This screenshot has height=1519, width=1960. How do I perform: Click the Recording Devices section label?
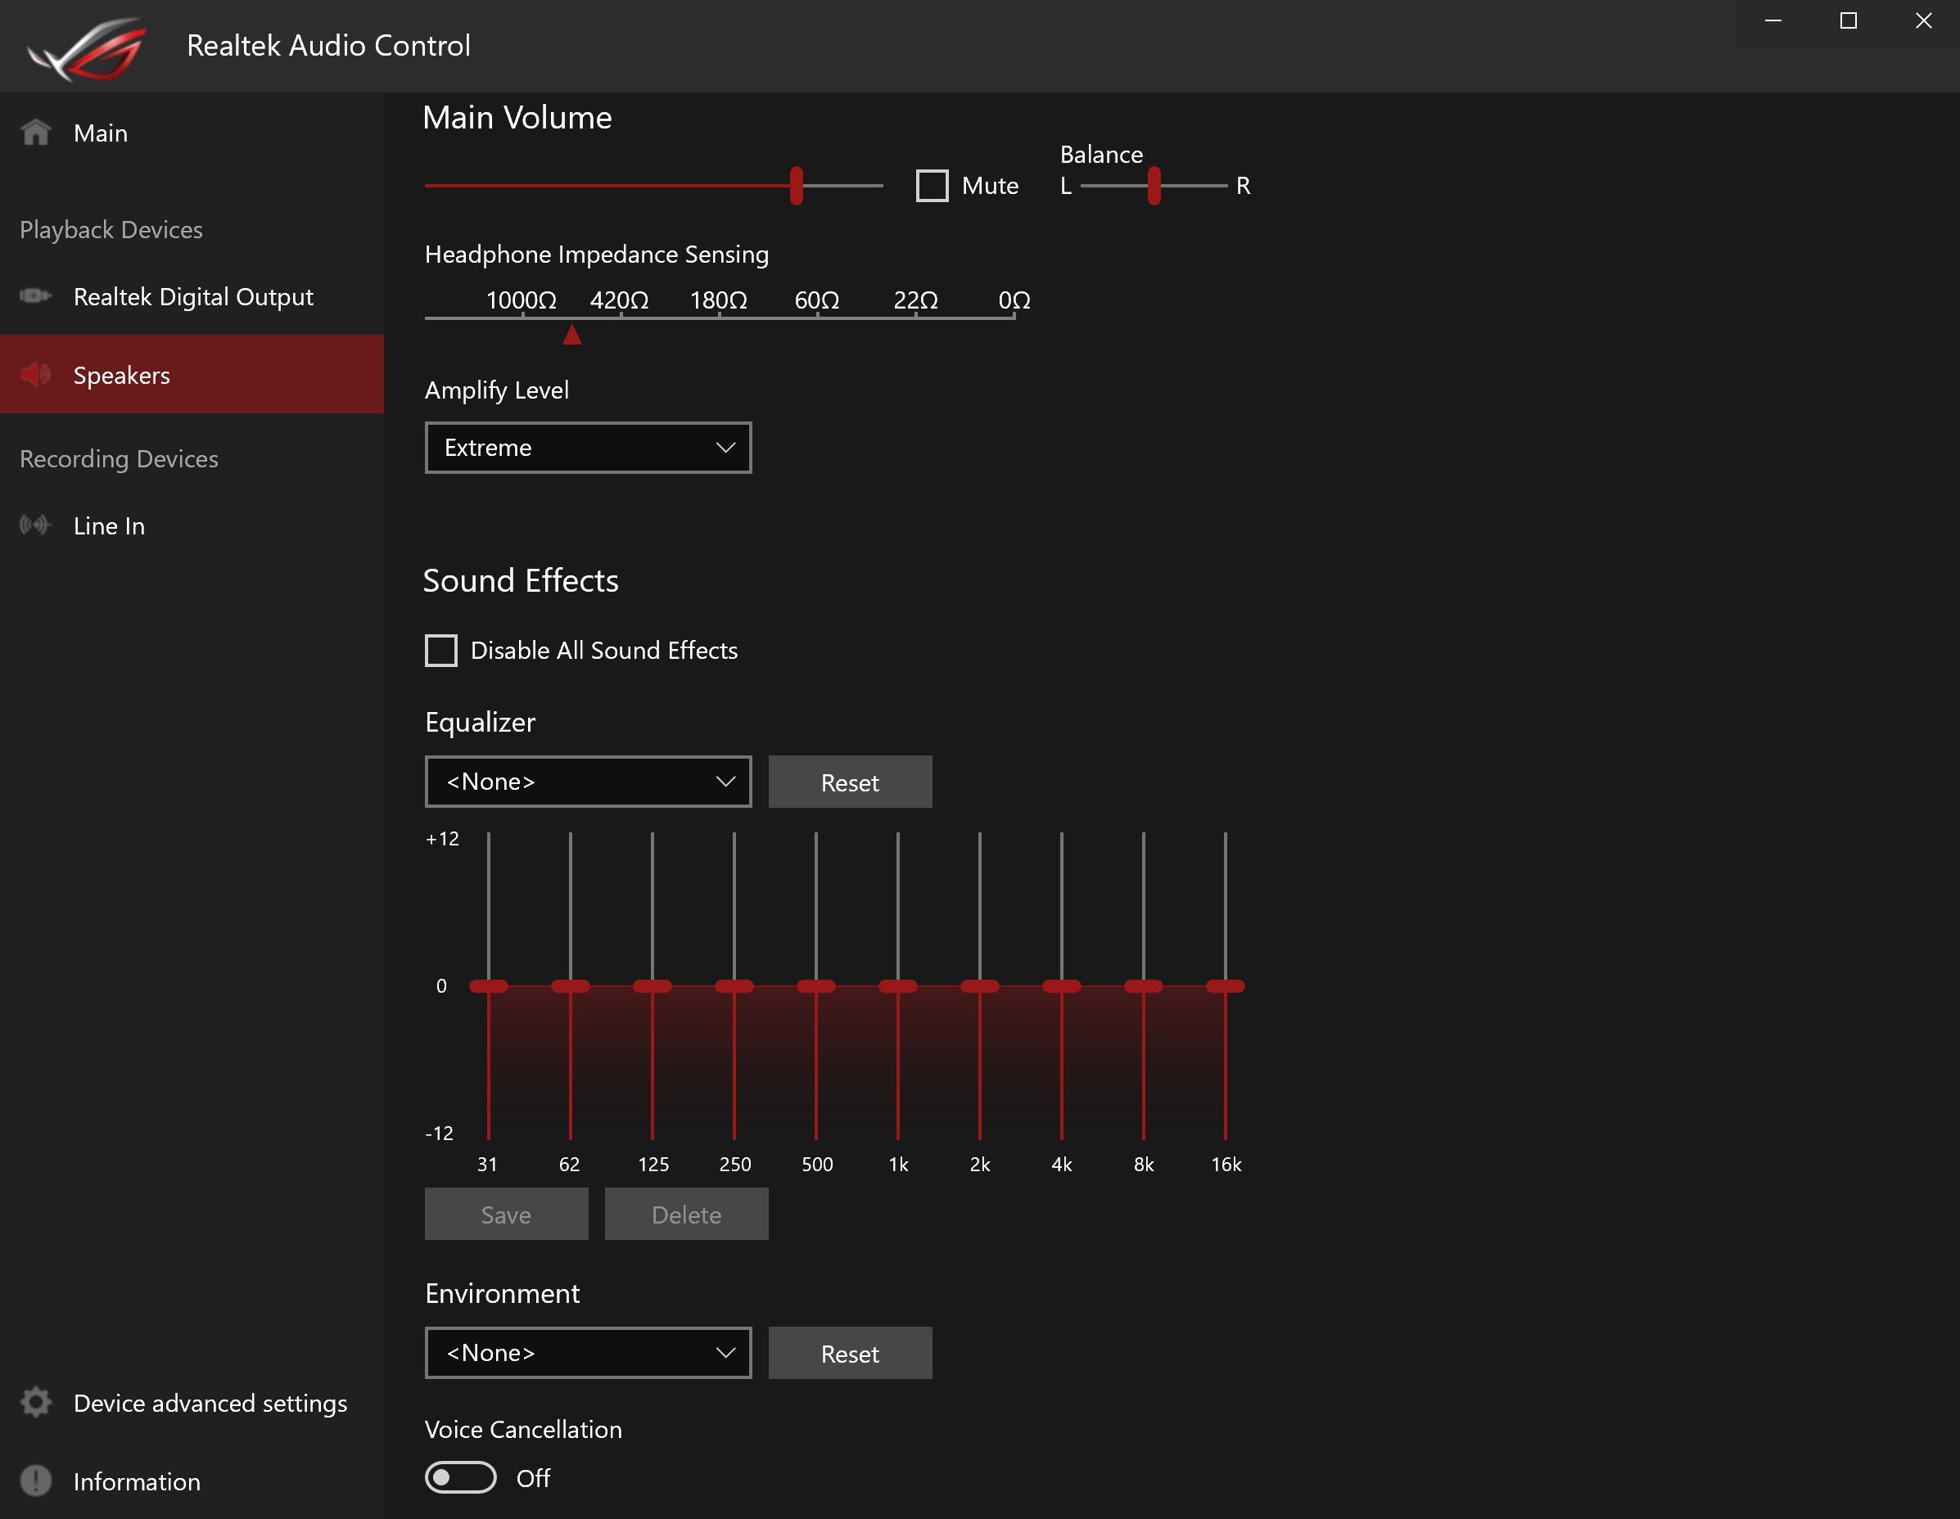click(x=120, y=458)
